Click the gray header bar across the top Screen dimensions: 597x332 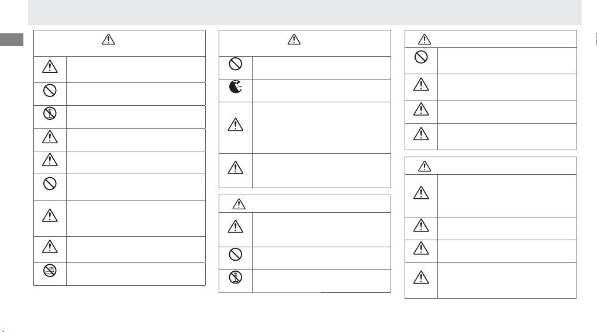[x=305, y=12]
